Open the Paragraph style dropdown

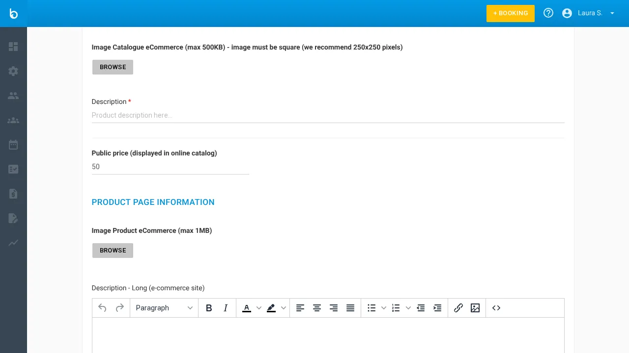[164, 308]
